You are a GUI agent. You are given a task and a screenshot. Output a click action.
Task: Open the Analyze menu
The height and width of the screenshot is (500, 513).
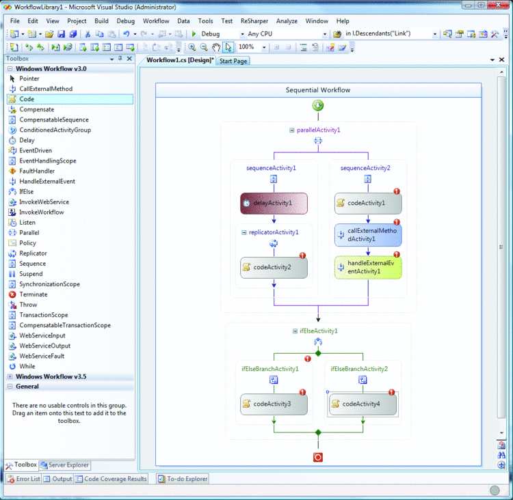click(x=287, y=21)
